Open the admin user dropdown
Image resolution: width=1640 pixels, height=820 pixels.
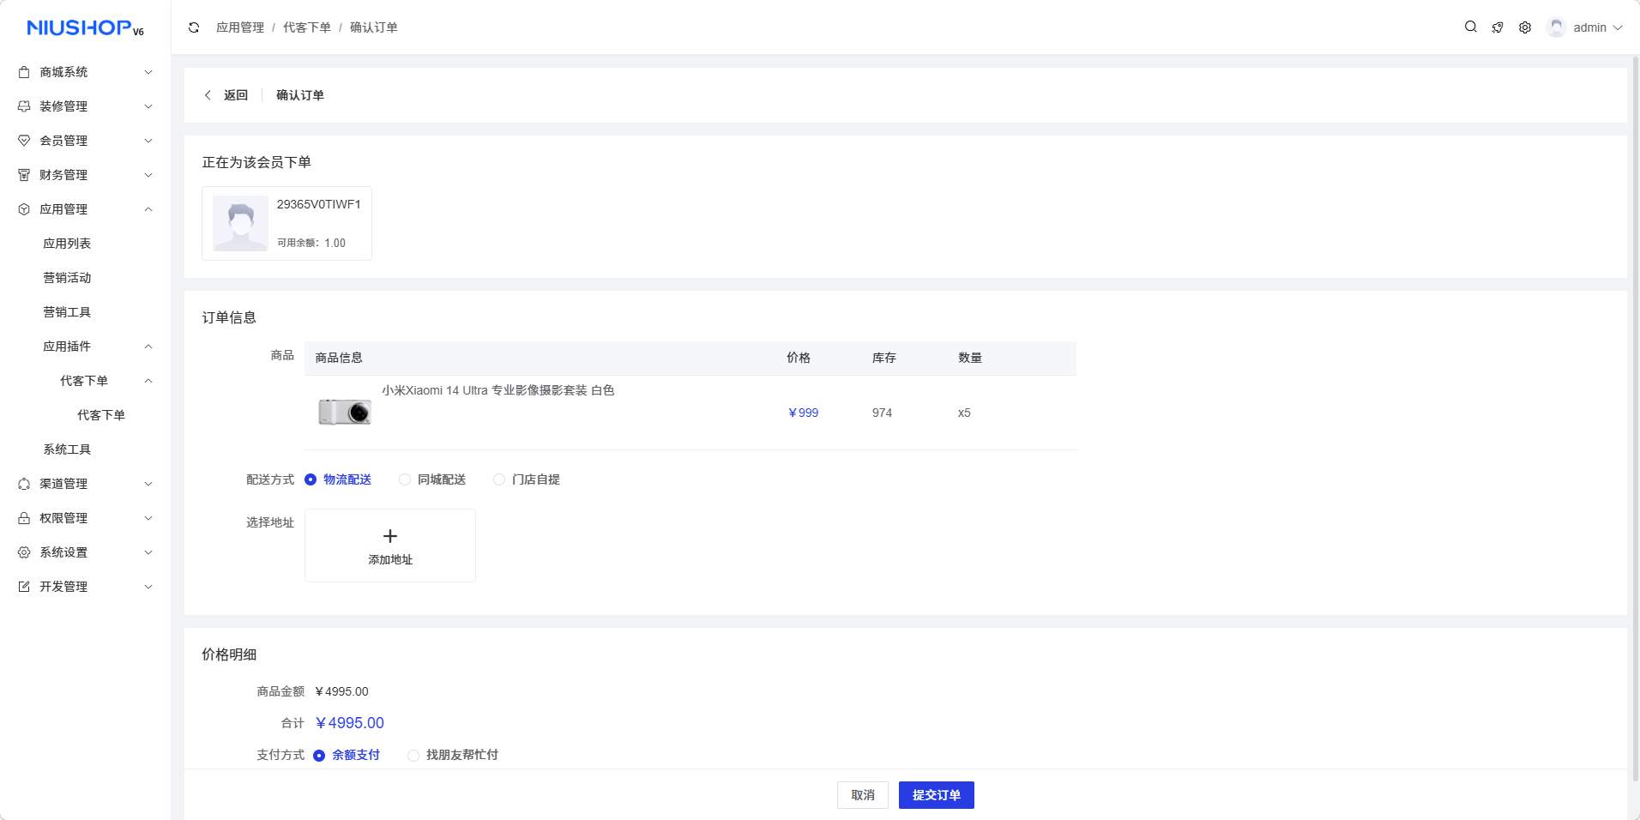pyautogui.click(x=1585, y=27)
